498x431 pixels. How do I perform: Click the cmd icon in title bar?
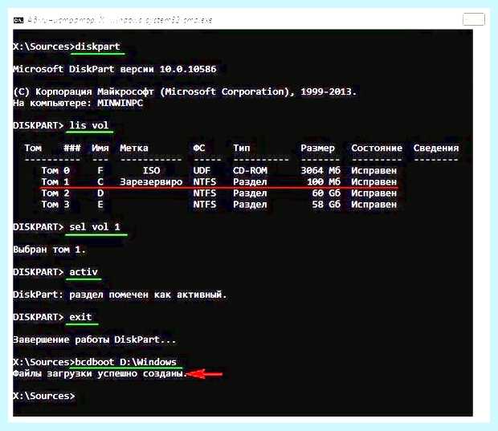(18, 20)
